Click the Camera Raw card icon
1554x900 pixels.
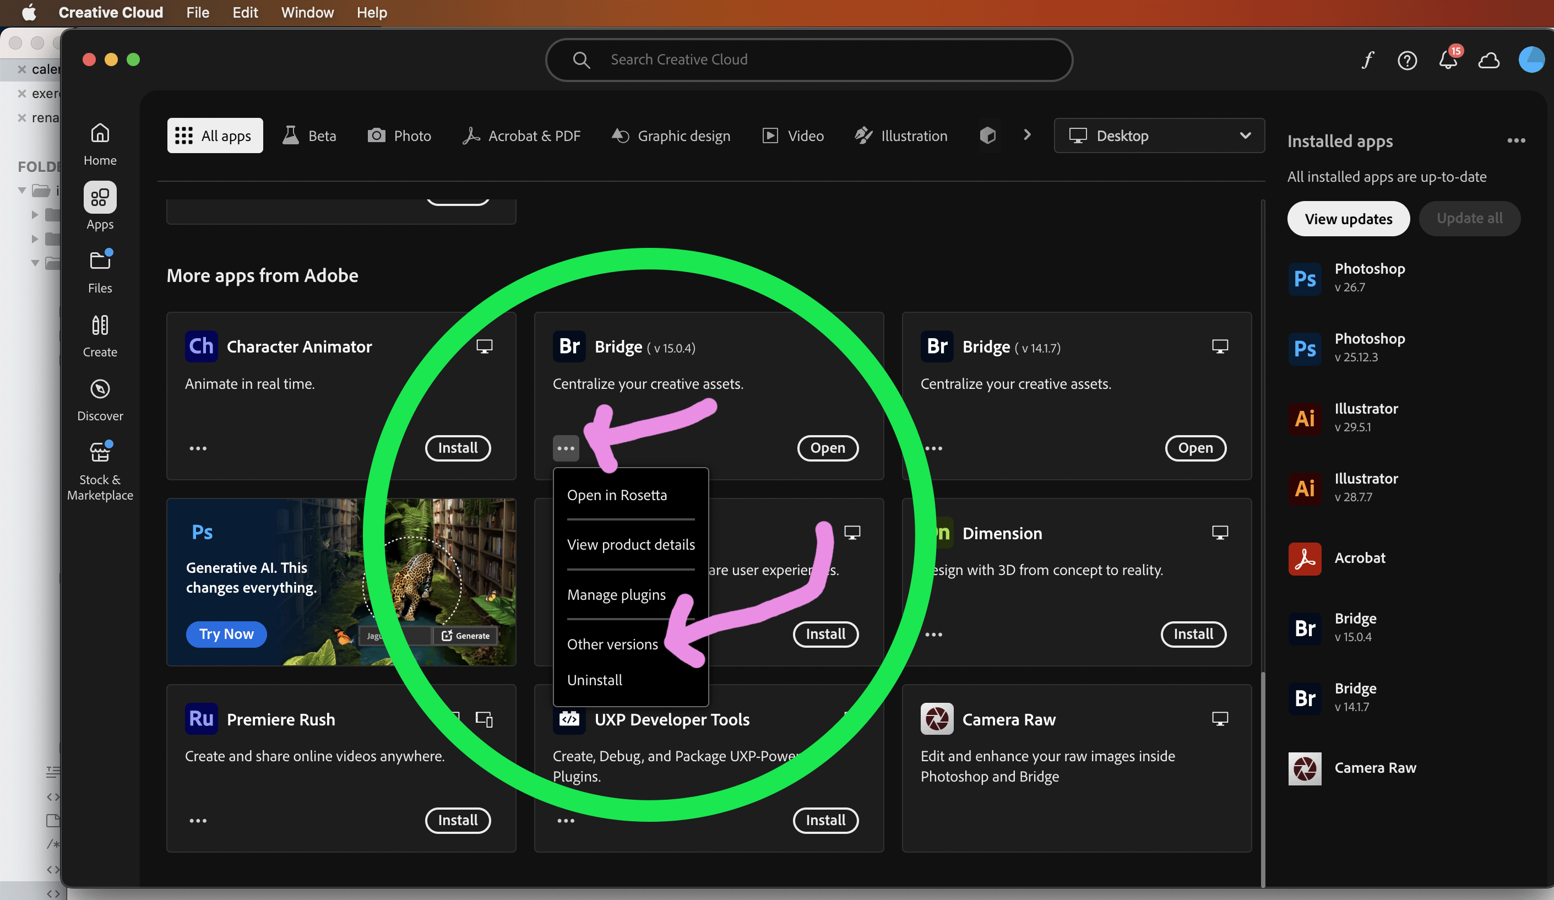937,719
